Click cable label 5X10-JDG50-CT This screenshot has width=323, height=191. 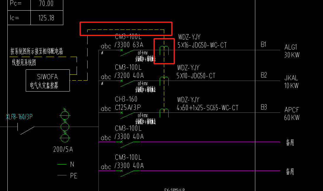tap(196, 76)
